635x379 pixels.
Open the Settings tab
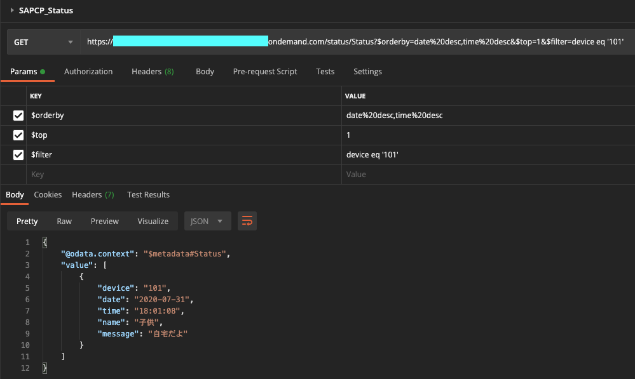[368, 72]
